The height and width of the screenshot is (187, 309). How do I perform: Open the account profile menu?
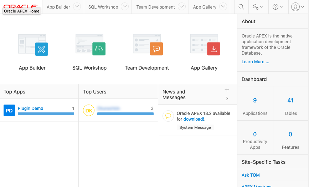[x=298, y=7]
